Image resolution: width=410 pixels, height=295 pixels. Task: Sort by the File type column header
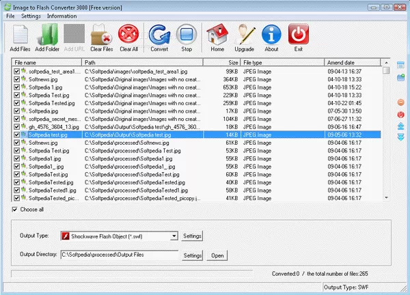pyautogui.click(x=282, y=62)
